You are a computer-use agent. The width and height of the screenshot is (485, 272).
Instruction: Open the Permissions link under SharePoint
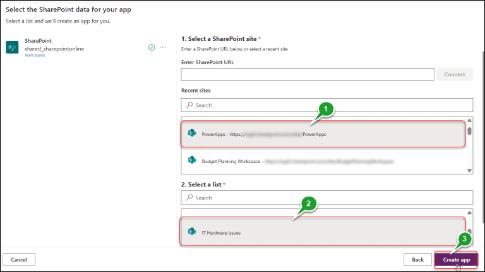35,55
